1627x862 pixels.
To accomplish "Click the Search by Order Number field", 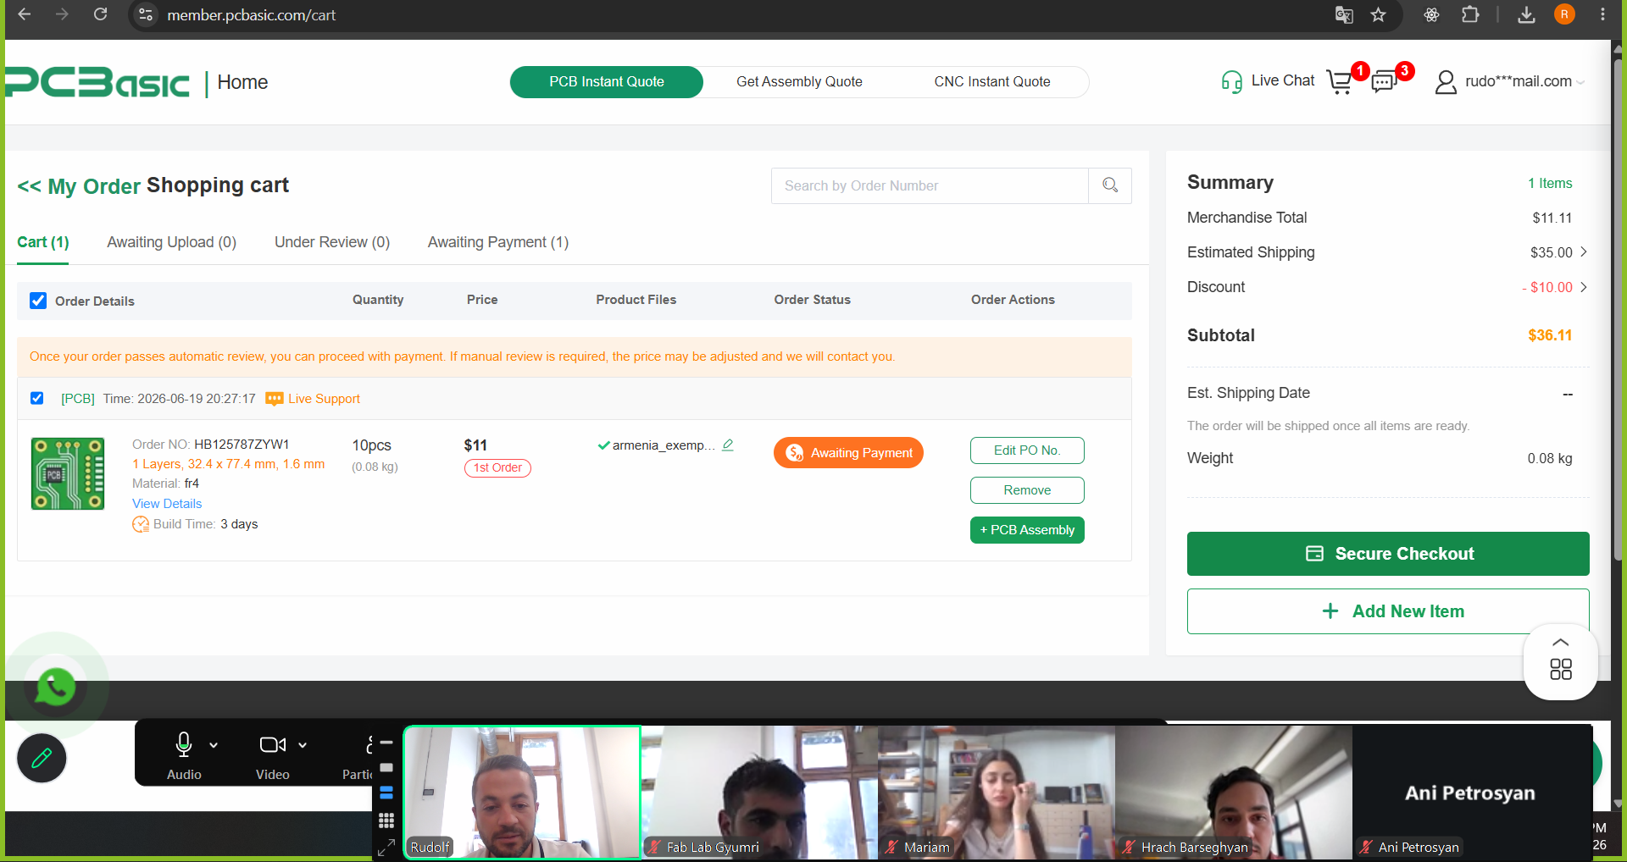I will [930, 185].
